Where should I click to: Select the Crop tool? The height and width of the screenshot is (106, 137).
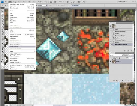coord(2,21)
